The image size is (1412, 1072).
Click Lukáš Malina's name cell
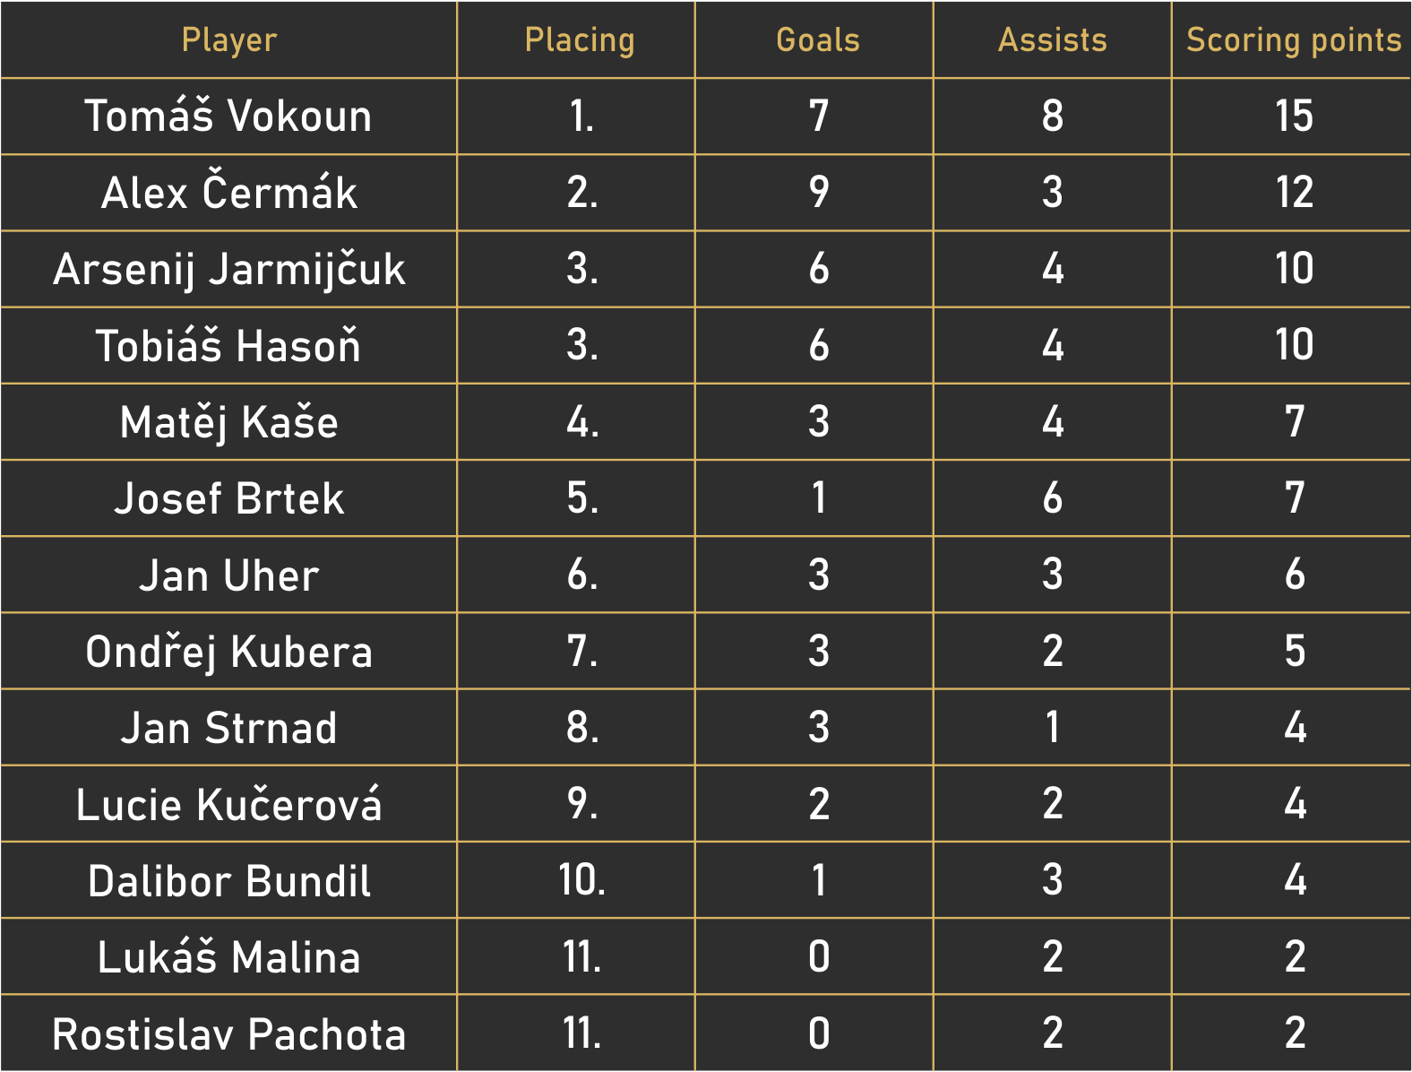tap(228, 957)
